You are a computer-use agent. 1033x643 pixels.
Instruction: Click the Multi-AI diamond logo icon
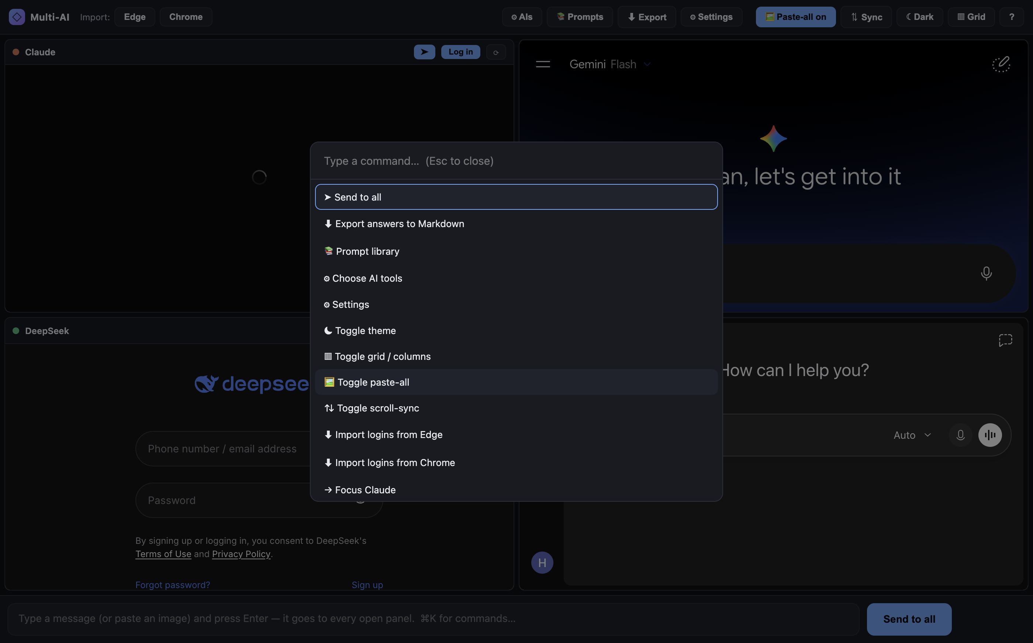coord(17,17)
